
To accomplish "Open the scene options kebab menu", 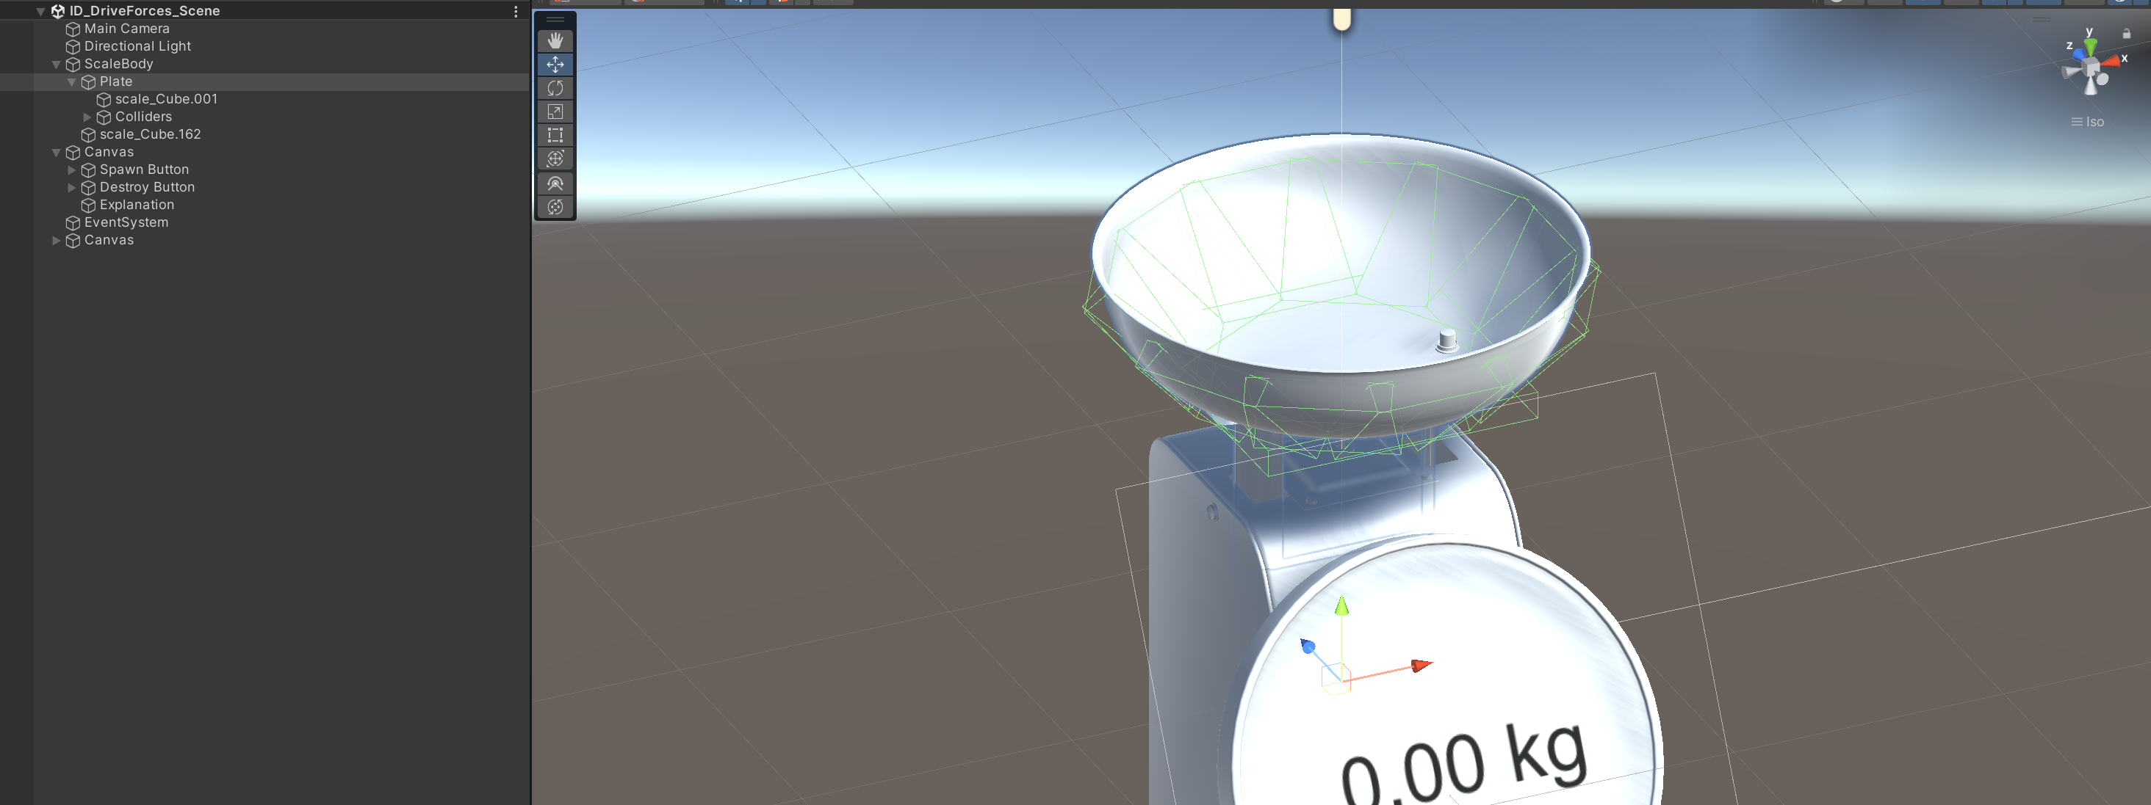I will (x=515, y=11).
